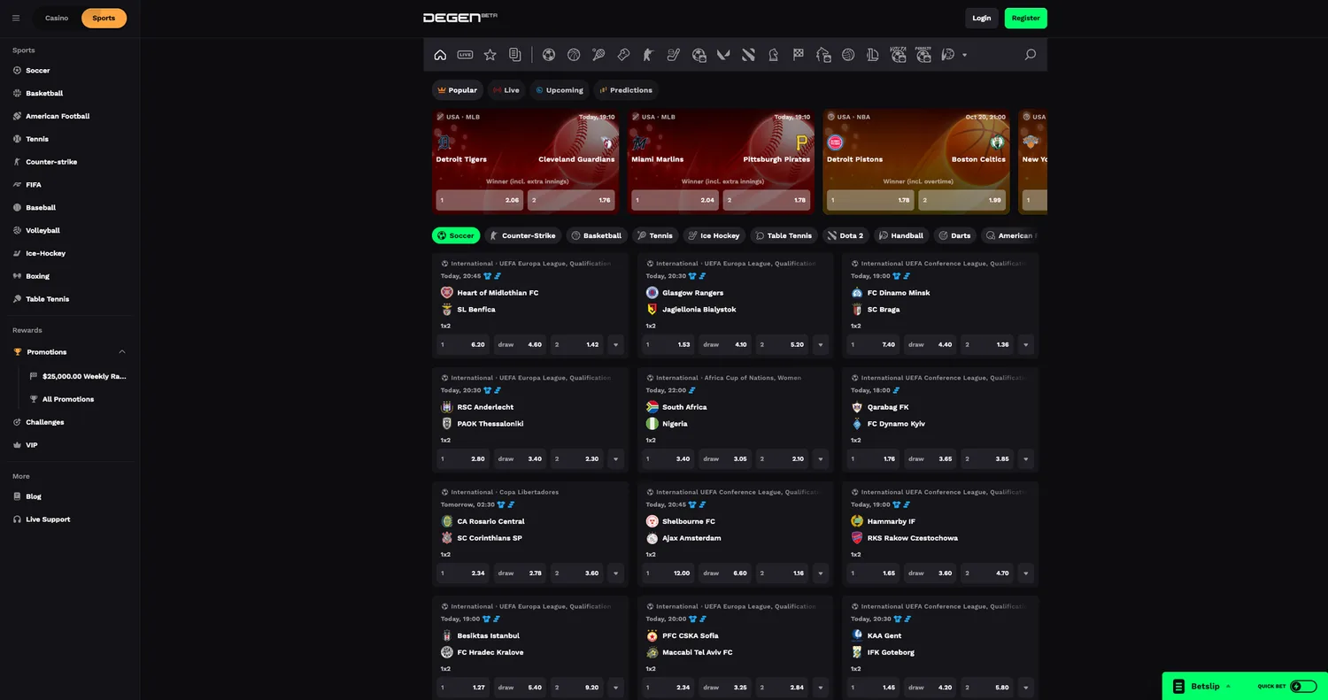The image size is (1328, 700).
Task: Open the Miami Marlins vs Pittsburgh Pirates card
Action: [x=722, y=162]
